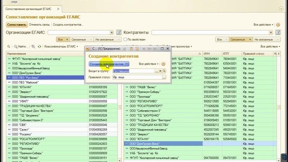
Task: Click the left table vertical scrollbar
Action: click(120, 107)
